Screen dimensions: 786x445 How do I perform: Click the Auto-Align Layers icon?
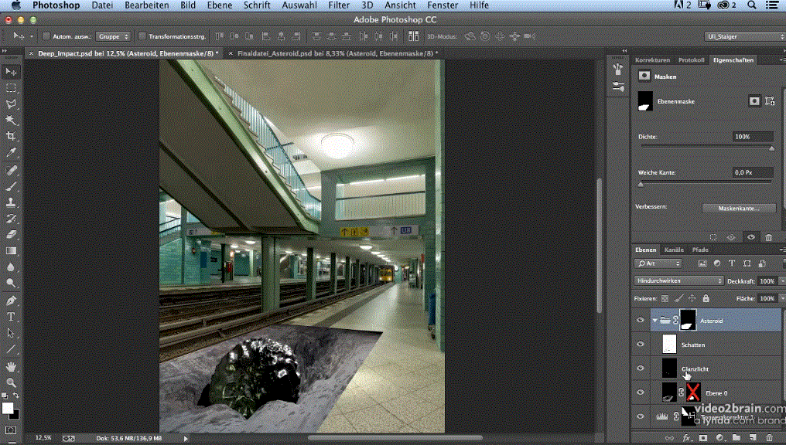click(413, 36)
